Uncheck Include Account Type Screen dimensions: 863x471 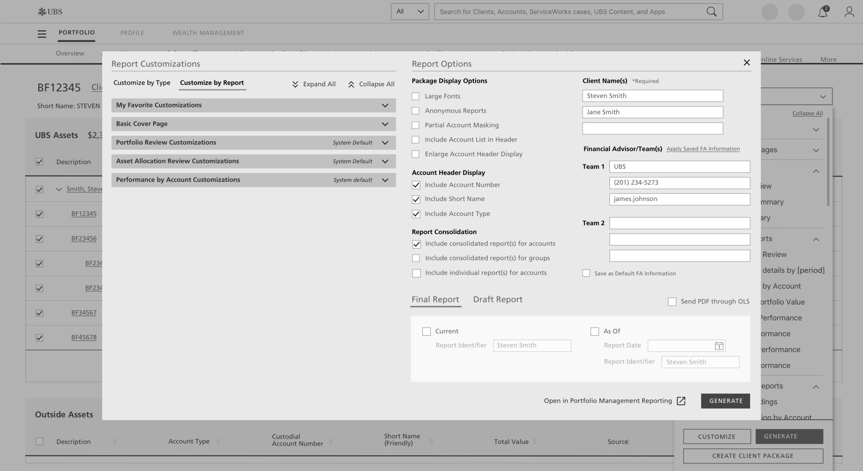(416, 214)
